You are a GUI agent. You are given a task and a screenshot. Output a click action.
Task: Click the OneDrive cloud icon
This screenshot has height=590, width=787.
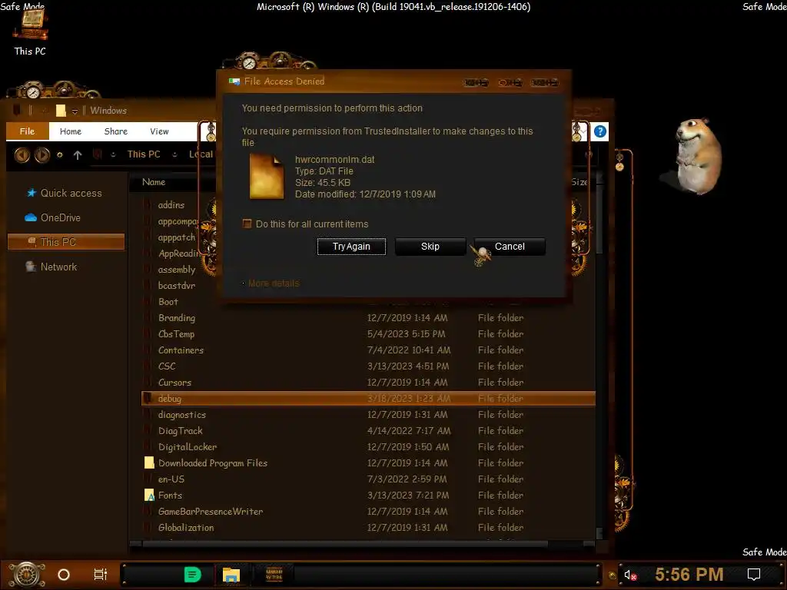[x=31, y=217]
